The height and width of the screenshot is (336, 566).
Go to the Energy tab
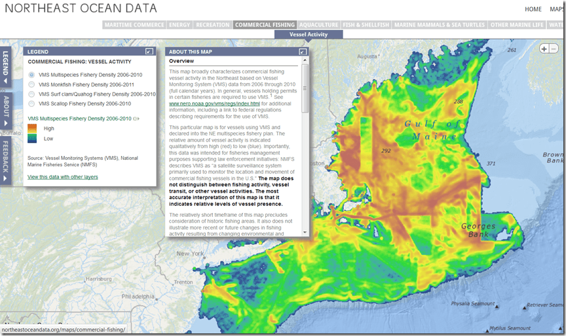tap(179, 25)
